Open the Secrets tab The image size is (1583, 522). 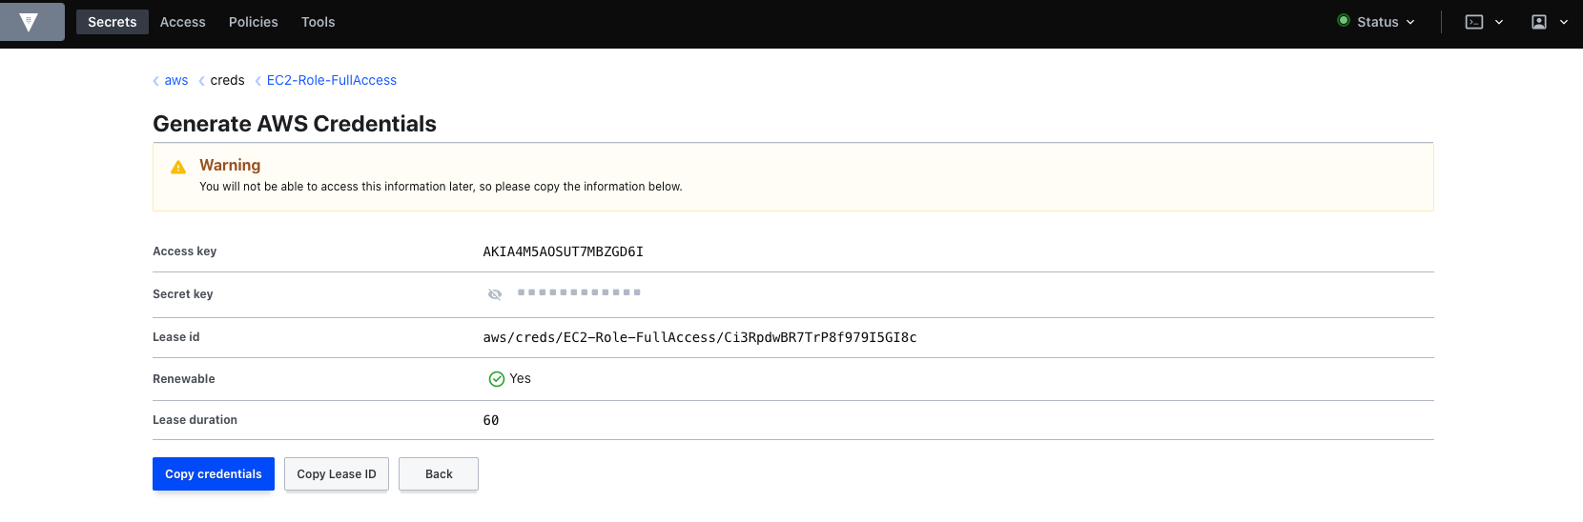(x=113, y=22)
